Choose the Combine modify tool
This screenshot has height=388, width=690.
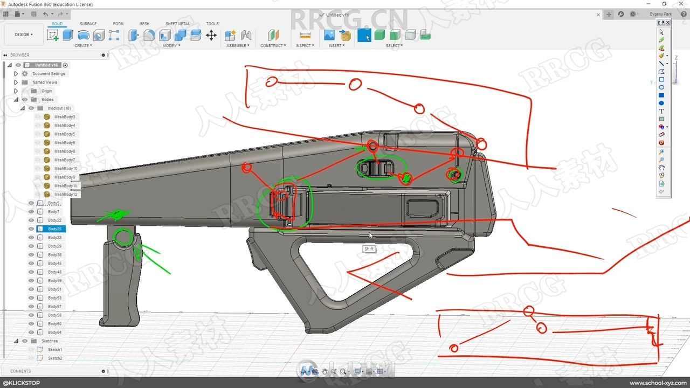[x=180, y=35]
